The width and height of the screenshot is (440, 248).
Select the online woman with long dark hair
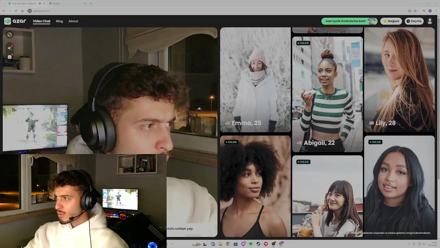(x=399, y=186)
